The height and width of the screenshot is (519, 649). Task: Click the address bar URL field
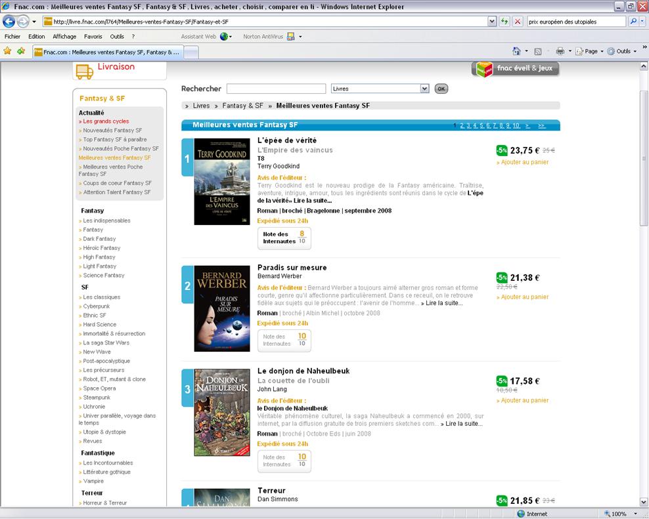point(265,22)
